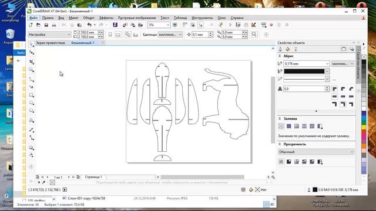The image size is (376, 211).
Task: Open the Файл menu
Action: [x=33, y=18]
